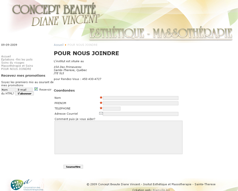
Task: Click the red star next to TELEPHONE field
Action: coord(101,108)
